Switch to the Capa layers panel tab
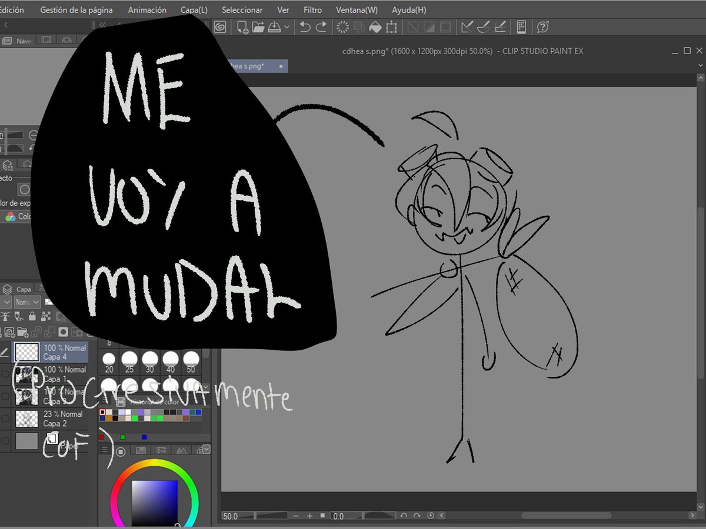 (18, 289)
